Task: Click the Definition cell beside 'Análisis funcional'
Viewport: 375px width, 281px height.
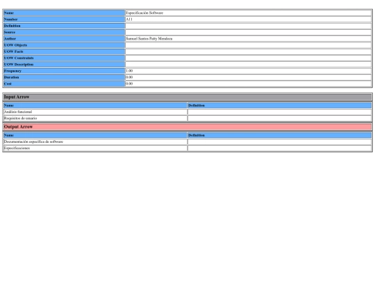Action: [280, 112]
